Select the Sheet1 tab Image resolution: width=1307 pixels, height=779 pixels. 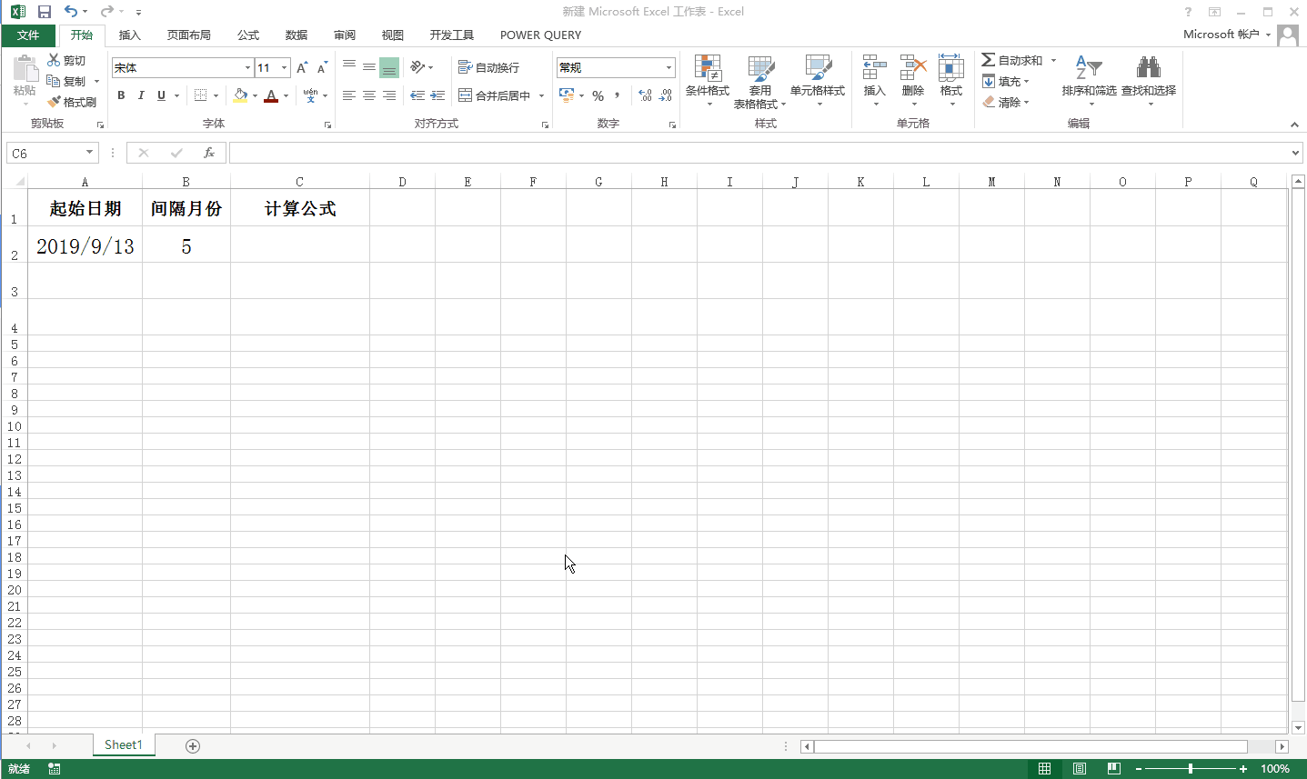tap(124, 744)
